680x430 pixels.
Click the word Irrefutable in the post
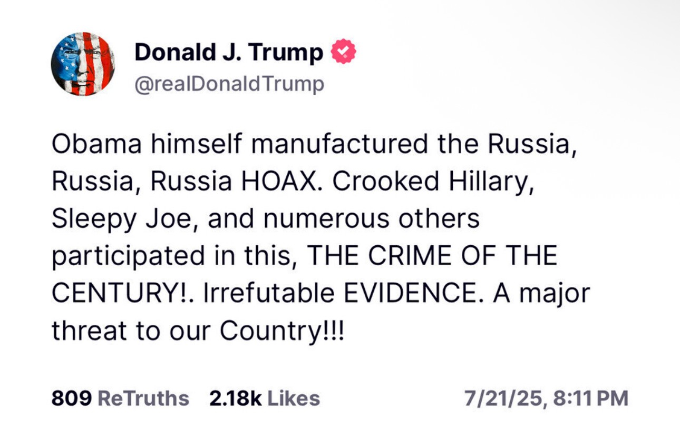pyautogui.click(x=268, y=294)
